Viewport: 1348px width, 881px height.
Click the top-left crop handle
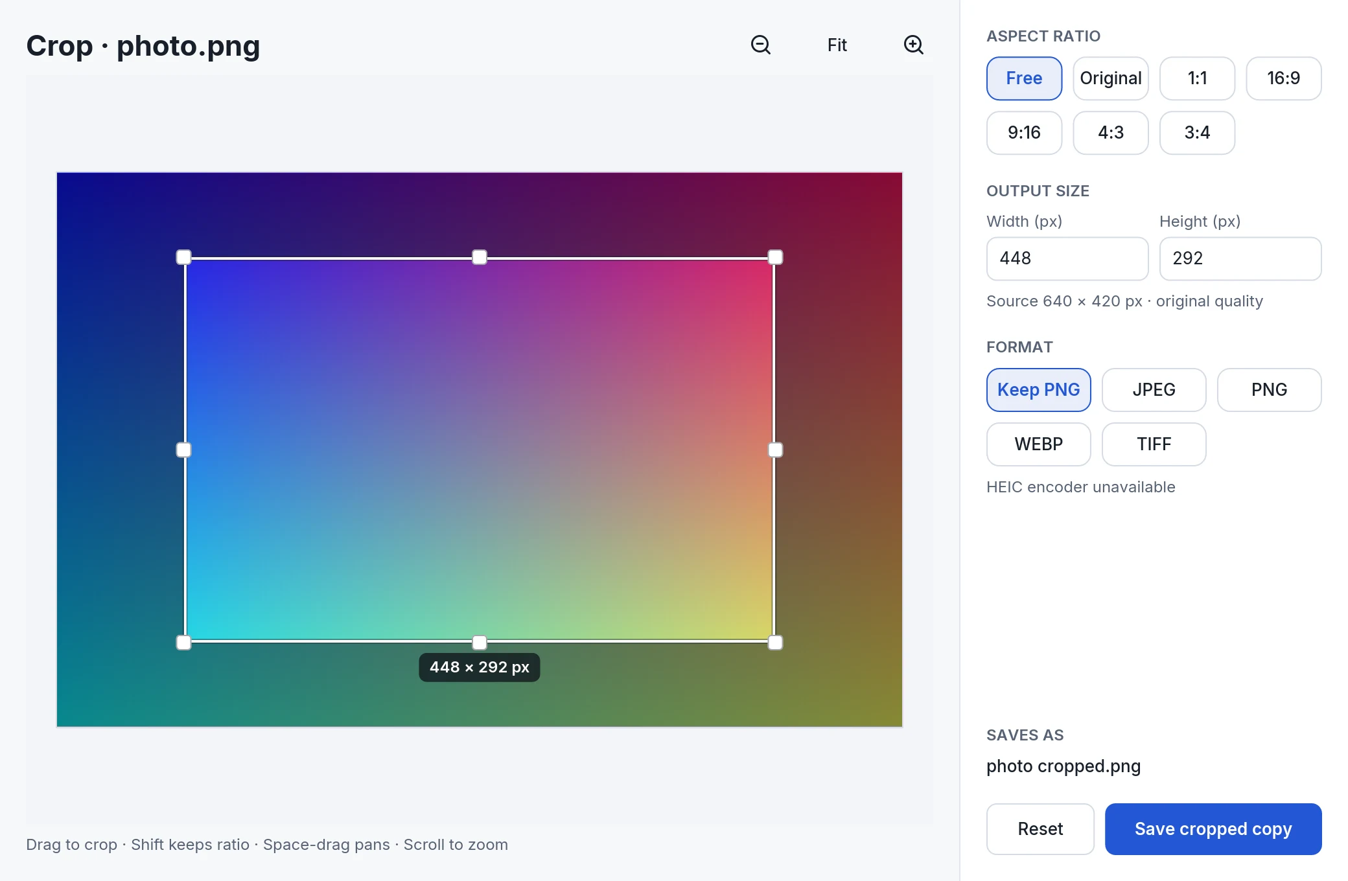tap(184, 257)
